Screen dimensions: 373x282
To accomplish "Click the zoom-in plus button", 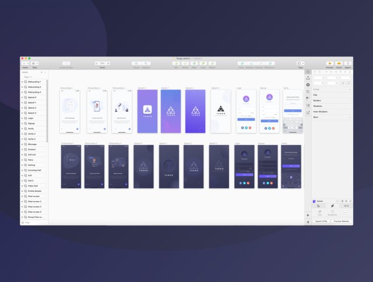I will 108,64.
